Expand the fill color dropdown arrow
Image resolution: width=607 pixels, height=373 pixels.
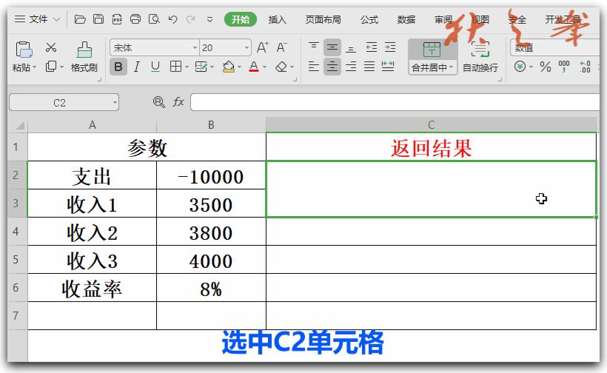pos(240,67)
